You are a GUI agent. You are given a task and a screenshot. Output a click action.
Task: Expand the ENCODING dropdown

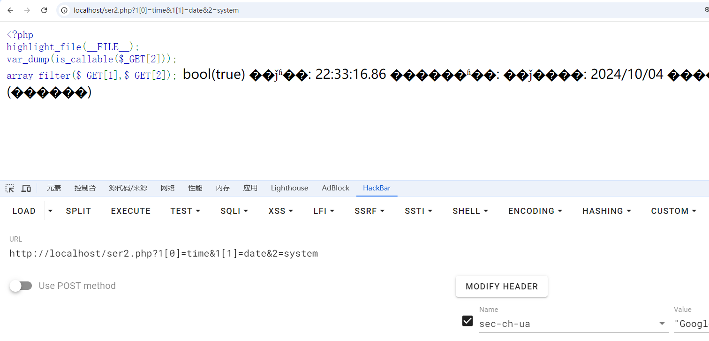click(x=535, y=211)
